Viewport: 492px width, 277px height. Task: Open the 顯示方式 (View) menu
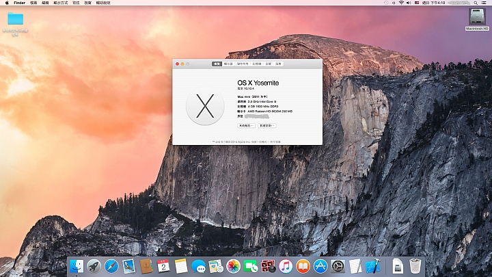[x=61, y=3]
